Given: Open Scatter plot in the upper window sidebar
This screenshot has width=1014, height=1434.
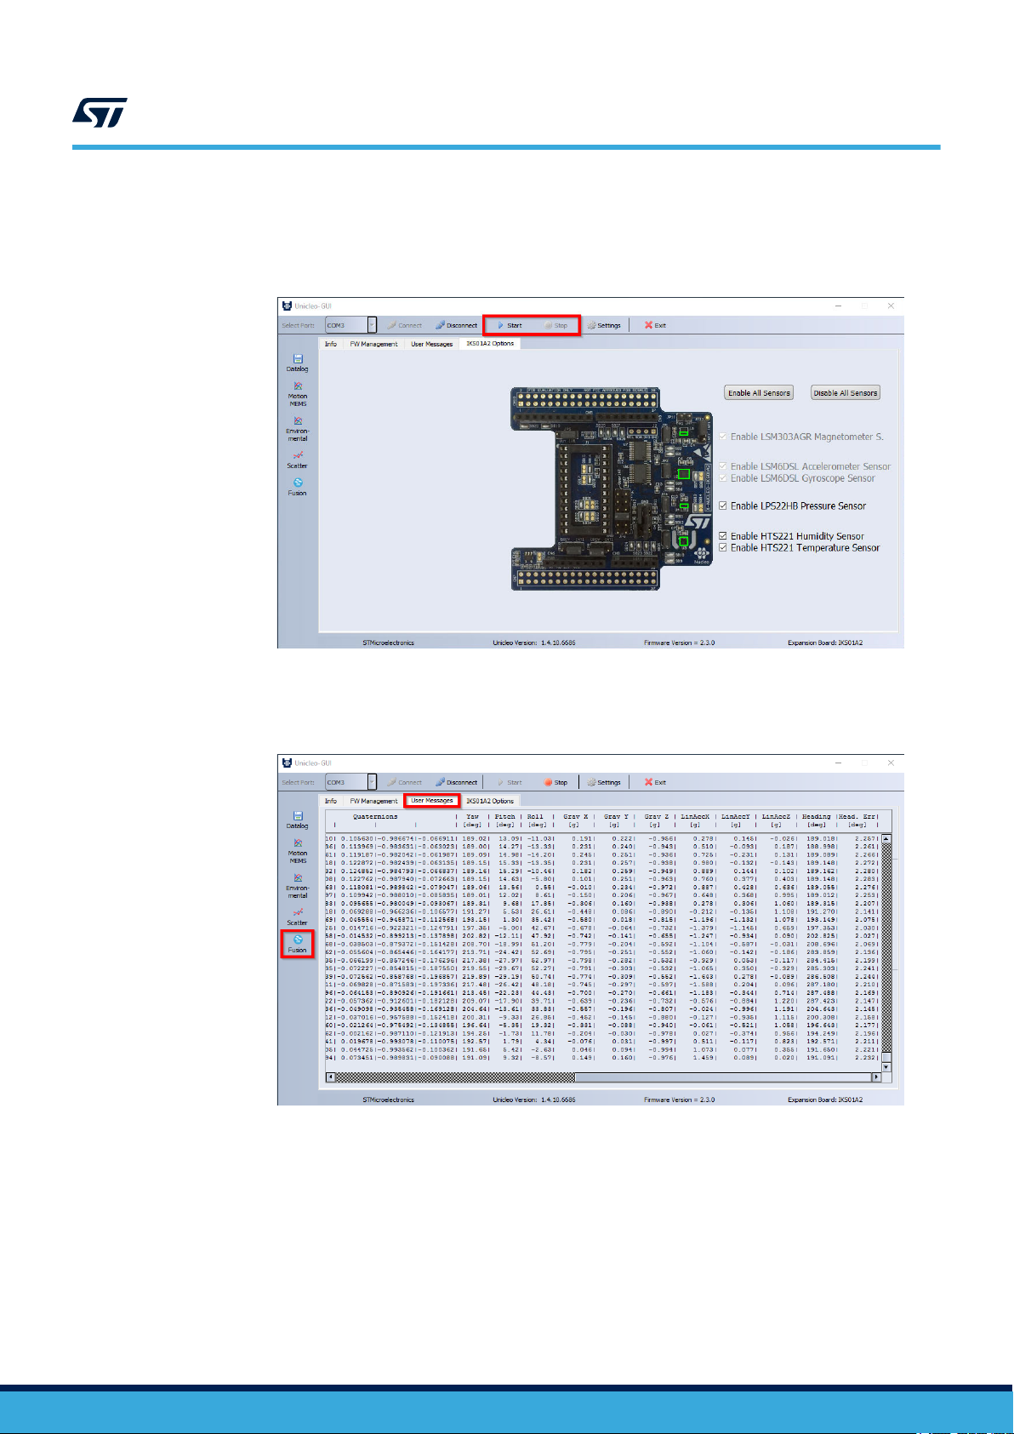Looking at the screenshot, I should tap(297, 460).
